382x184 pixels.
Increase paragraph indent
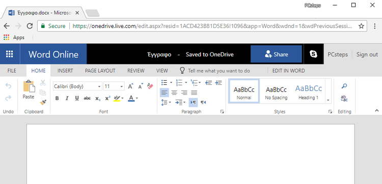coord(219,83)
